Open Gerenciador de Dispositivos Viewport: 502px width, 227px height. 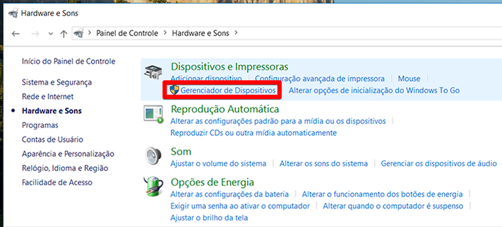tap(228, 90)
